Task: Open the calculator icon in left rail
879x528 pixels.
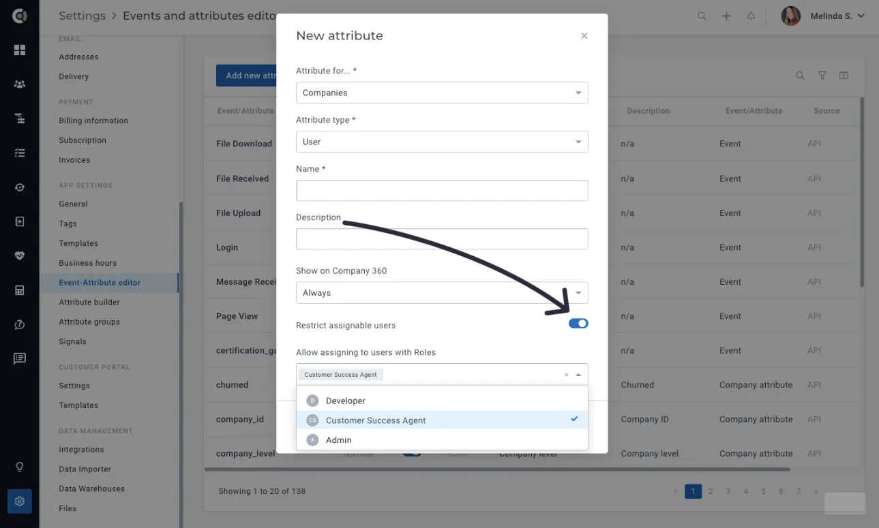Action: coord(20,290)
